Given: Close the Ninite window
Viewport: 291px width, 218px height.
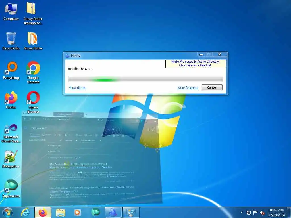Looking at the screenshot, I should 219,54.
